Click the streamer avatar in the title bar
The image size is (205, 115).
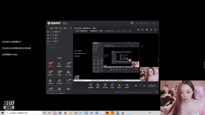pyautogui.click(x=132, y=23)
